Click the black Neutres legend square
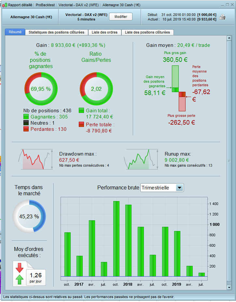236x302 pixels. point(26,123)
